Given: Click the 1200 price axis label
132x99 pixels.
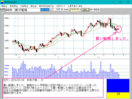Looking at the screenshot, I should click(7, 48).
